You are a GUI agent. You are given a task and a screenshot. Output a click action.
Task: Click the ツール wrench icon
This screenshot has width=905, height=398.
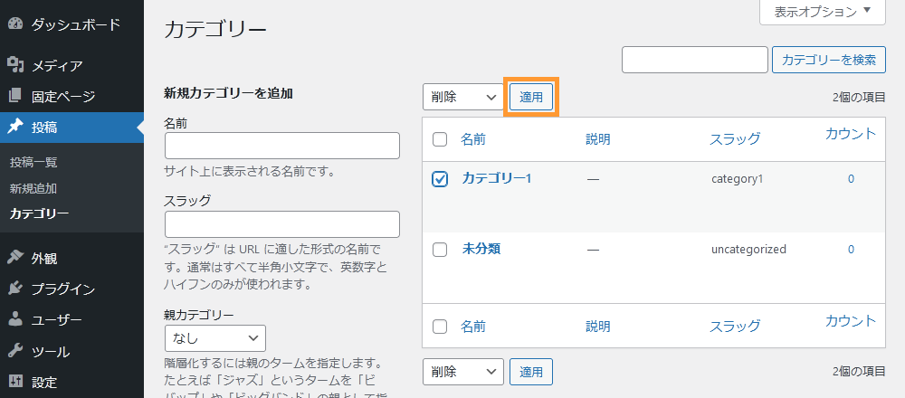tap(15, 351)
